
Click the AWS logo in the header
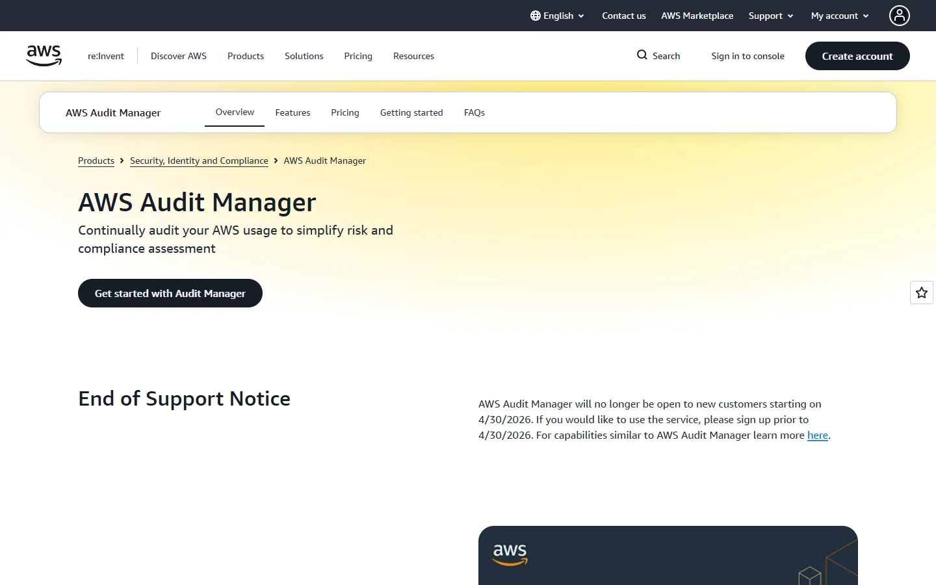click(x=44, y=56)
